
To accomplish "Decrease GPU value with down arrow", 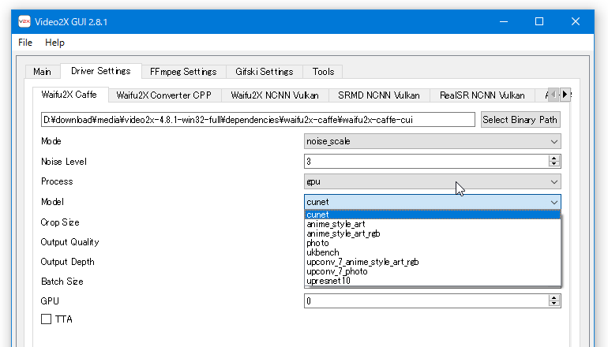I will click(x=554, y=304).
